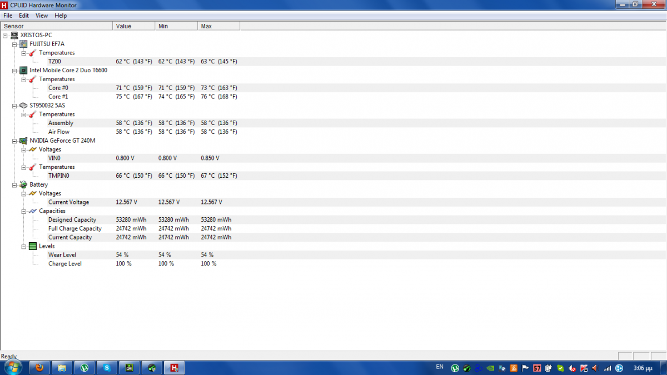
Task: Click the volume speaker tray icon
Action: (x=595, y=368)
